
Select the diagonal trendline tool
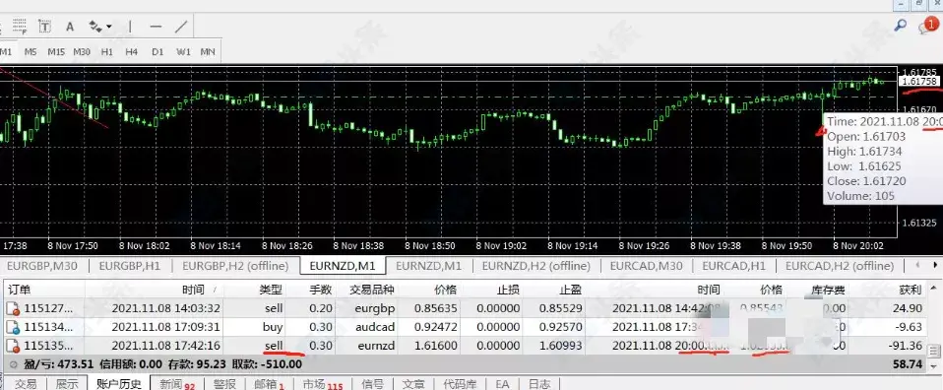pyautogui.click(x=181, y=27)
